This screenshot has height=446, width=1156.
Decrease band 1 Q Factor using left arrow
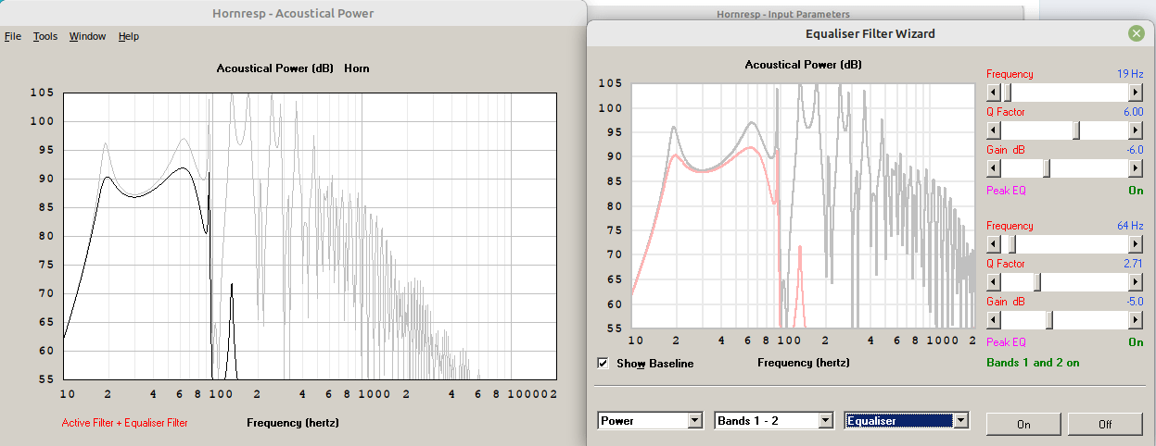click(x=994, y=130)
